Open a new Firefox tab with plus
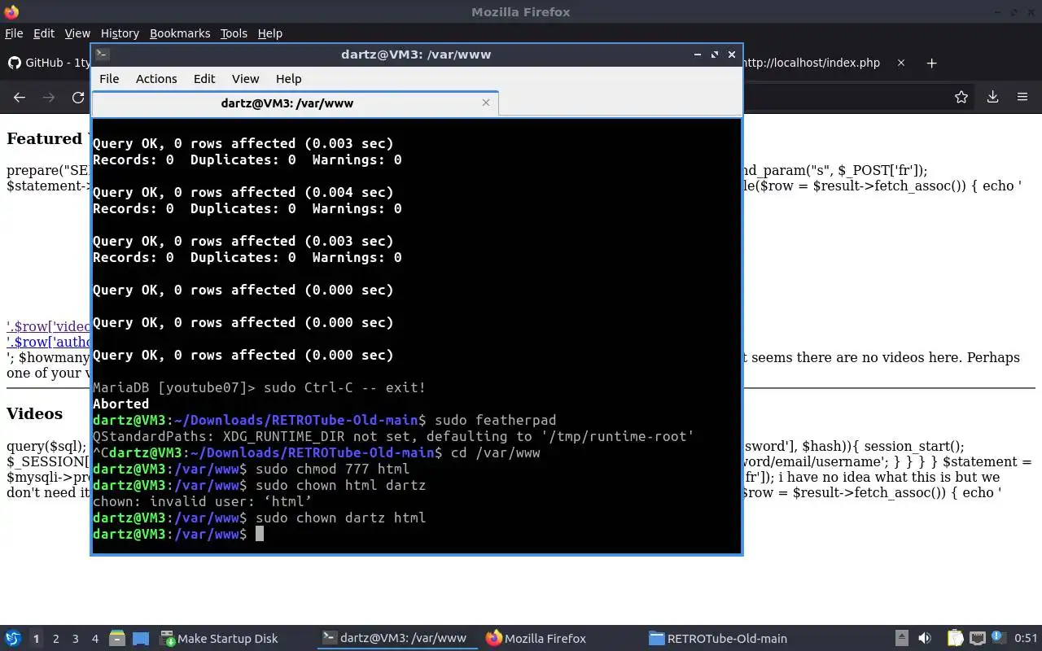1042x651 pixels. point(932,63)
